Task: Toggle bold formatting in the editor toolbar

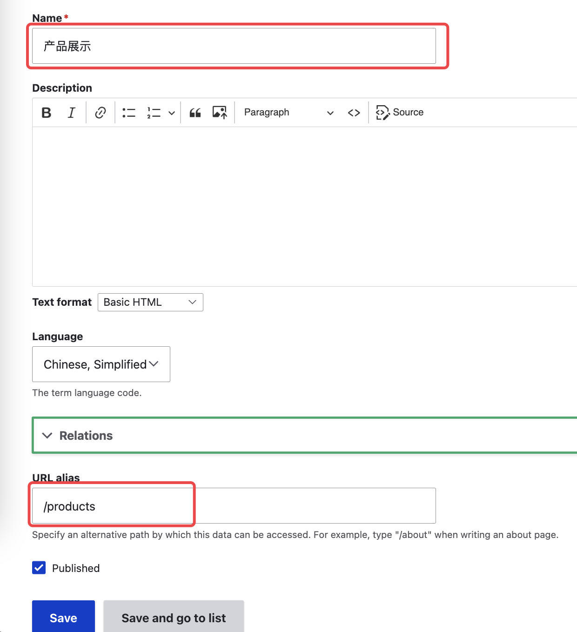Action: tap(47, 113)
